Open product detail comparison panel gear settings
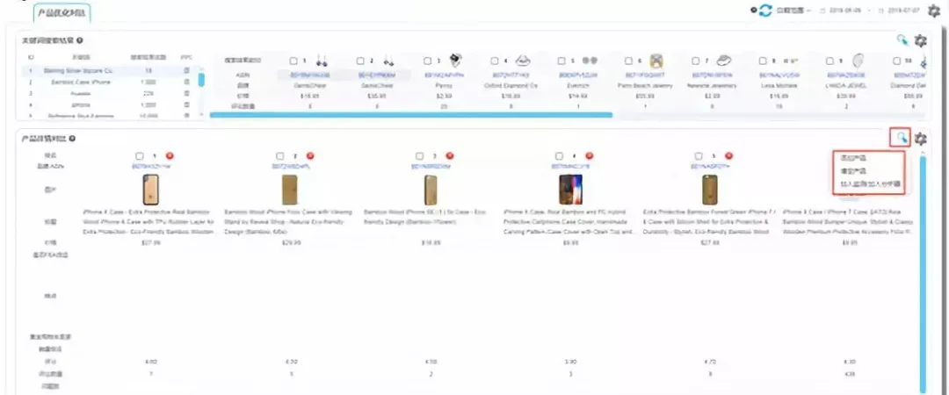The width and height of the screenshot is (949, 395). 921,139
